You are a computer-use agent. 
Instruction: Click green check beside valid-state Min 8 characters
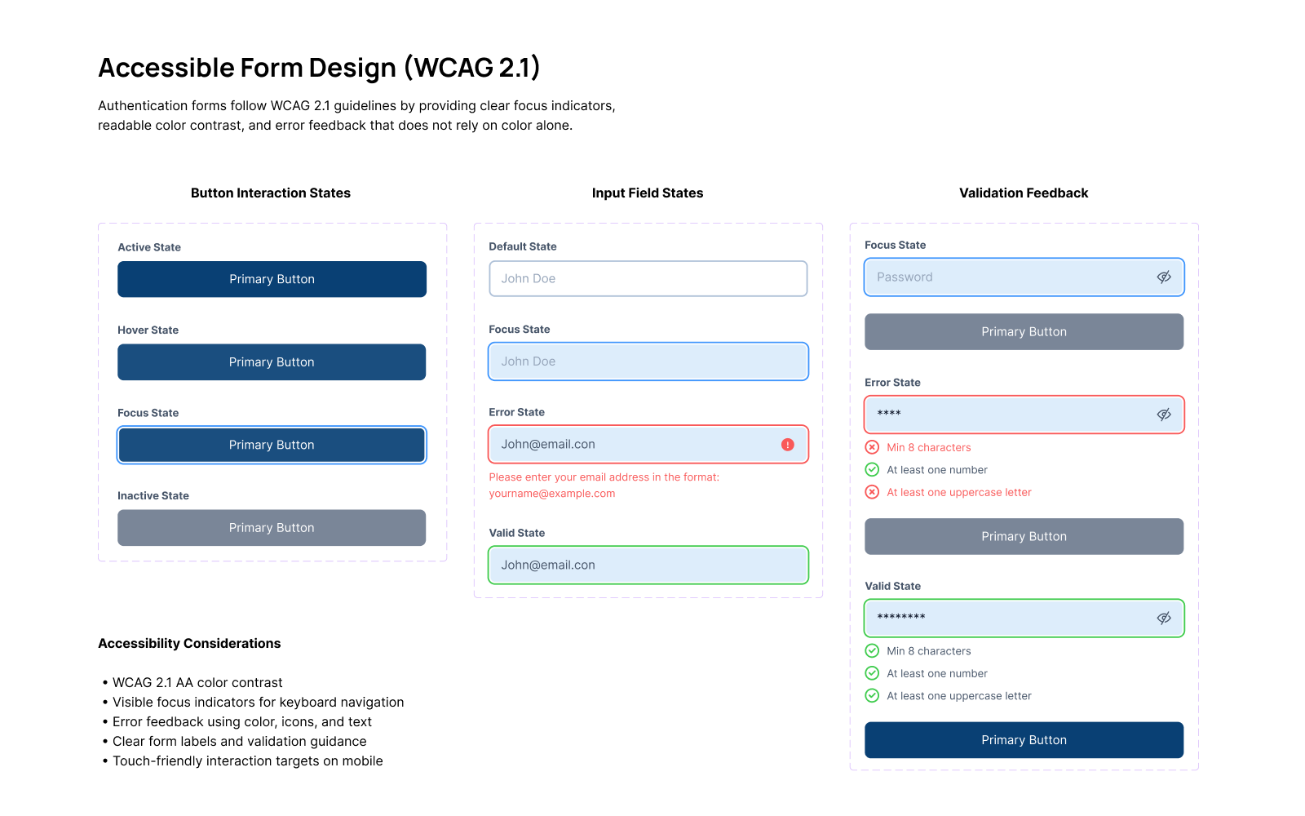click(x=872, y=651)
